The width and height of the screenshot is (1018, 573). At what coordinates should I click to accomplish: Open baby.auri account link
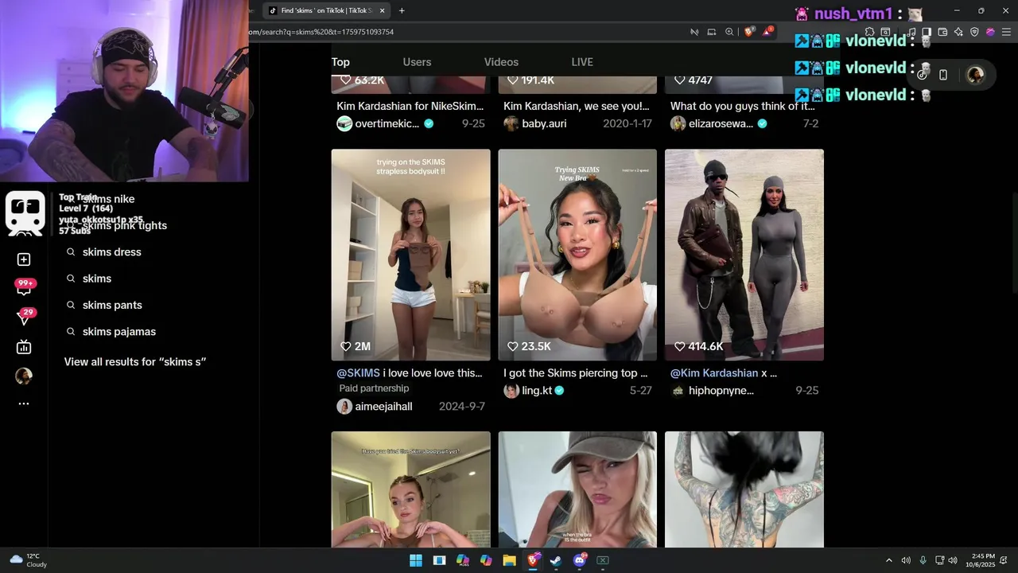[x=544, y=123]
